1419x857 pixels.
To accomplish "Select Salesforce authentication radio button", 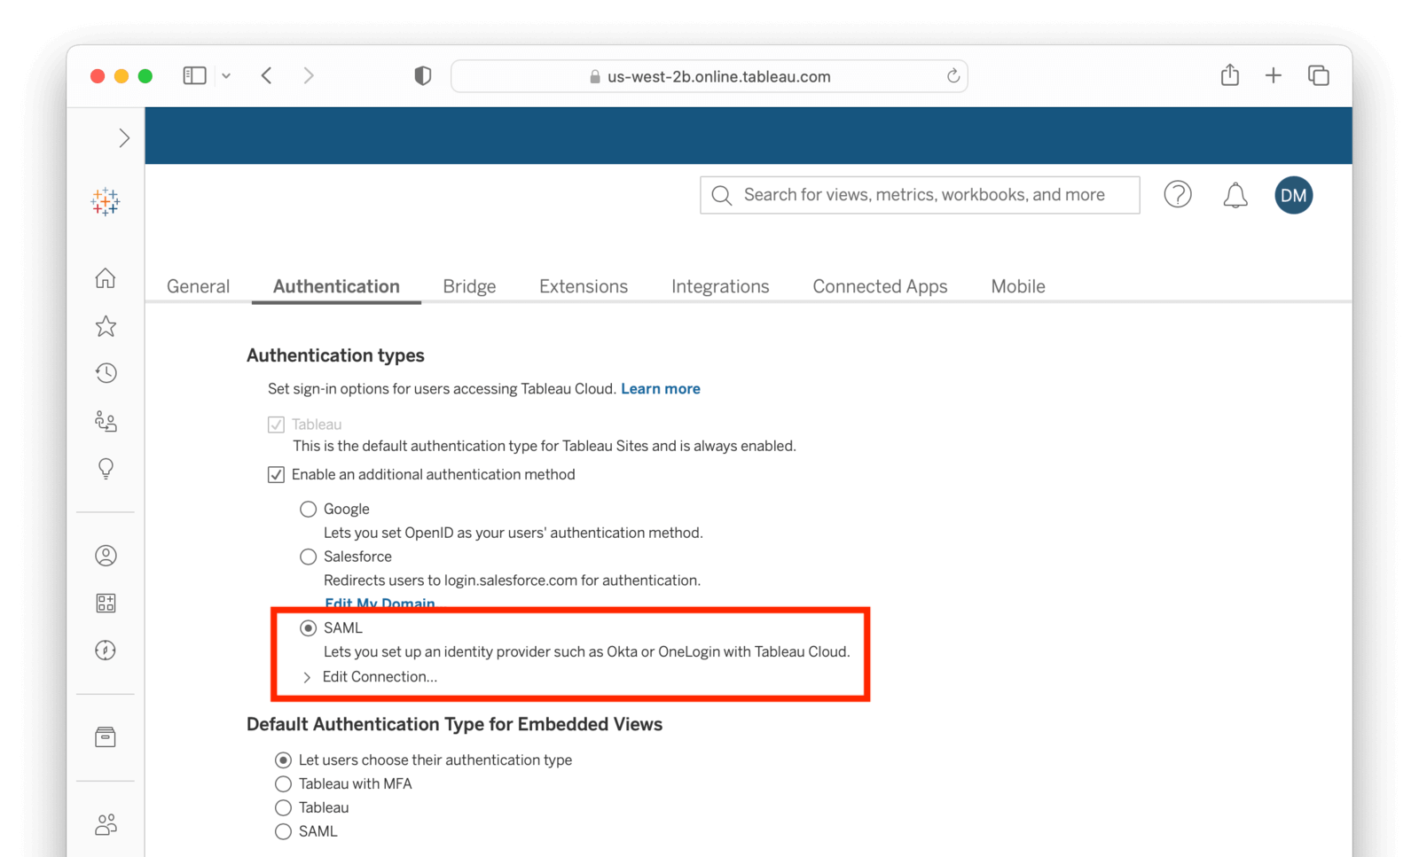I will coord(308,557).
